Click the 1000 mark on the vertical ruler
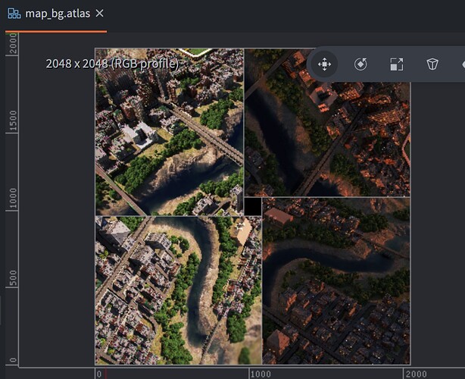 click(13, 200)
